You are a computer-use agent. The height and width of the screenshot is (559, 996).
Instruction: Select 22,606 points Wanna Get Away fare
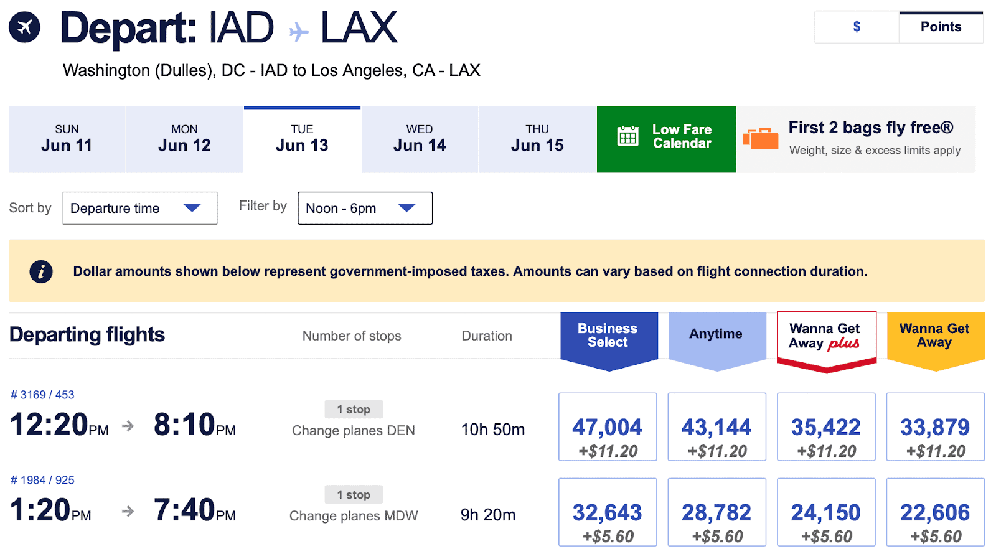coord(935,512)
